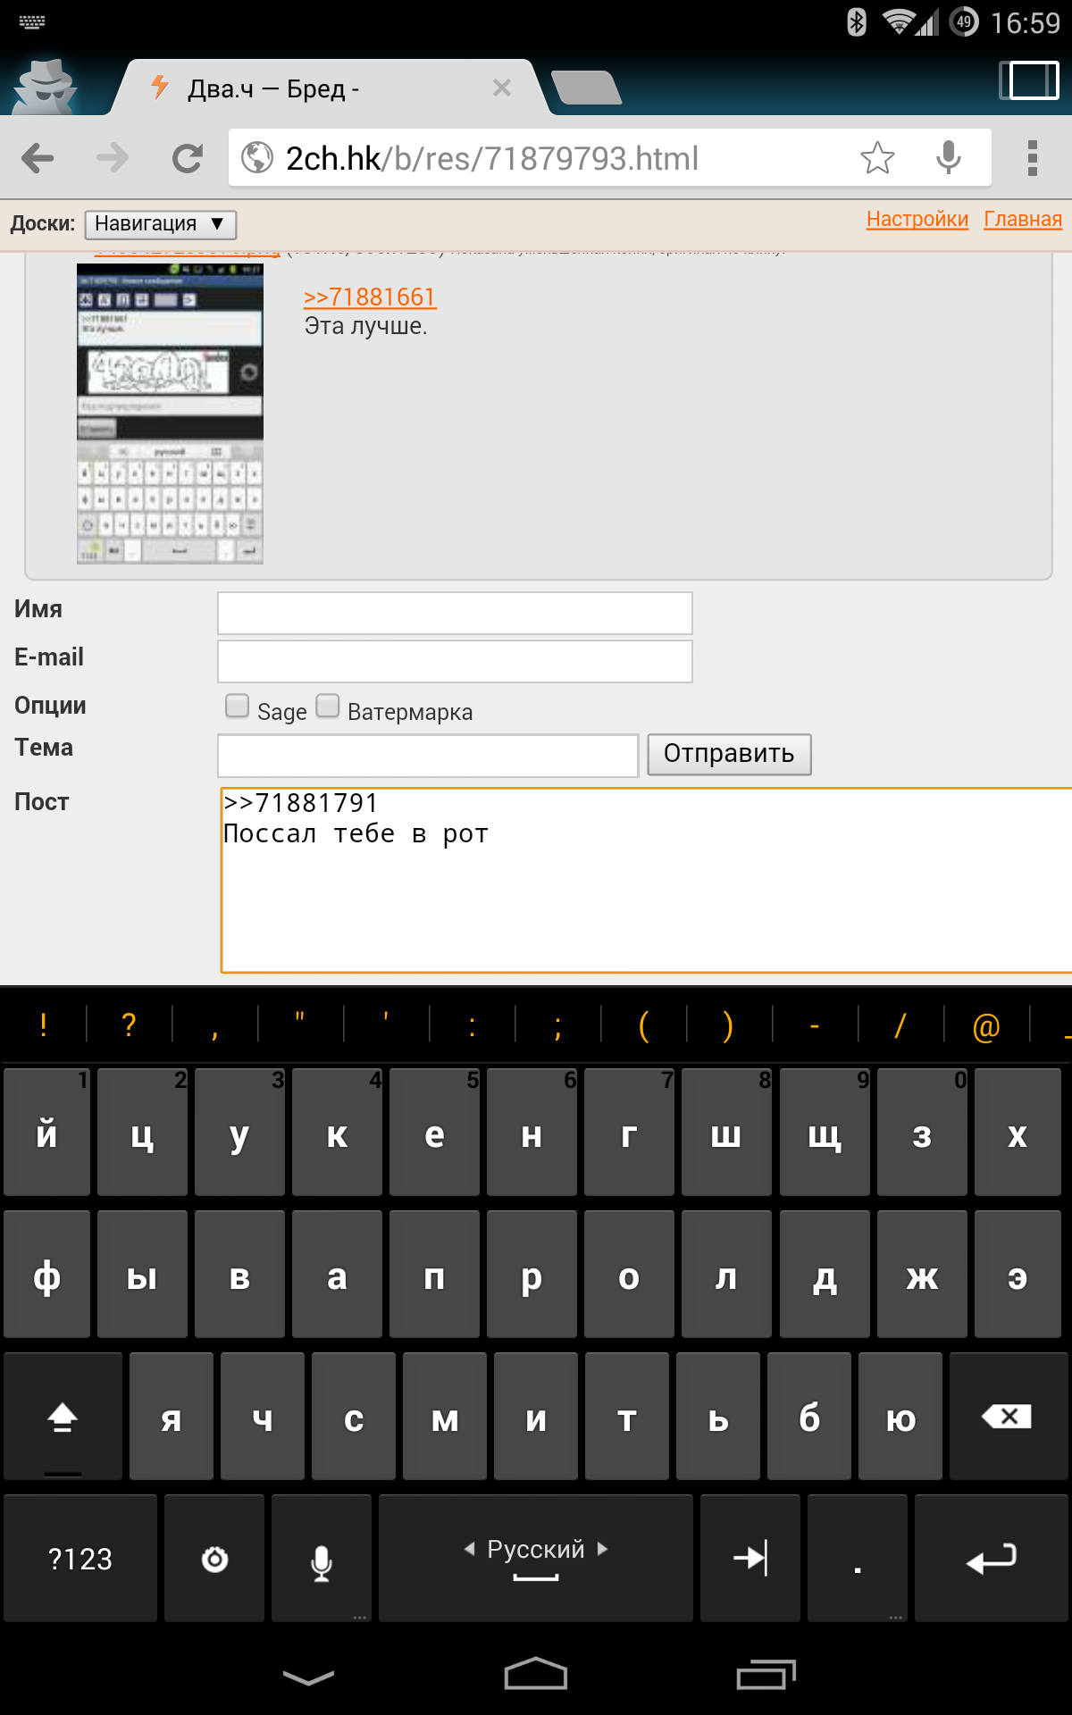Tap the п key

pos(434,1275)
